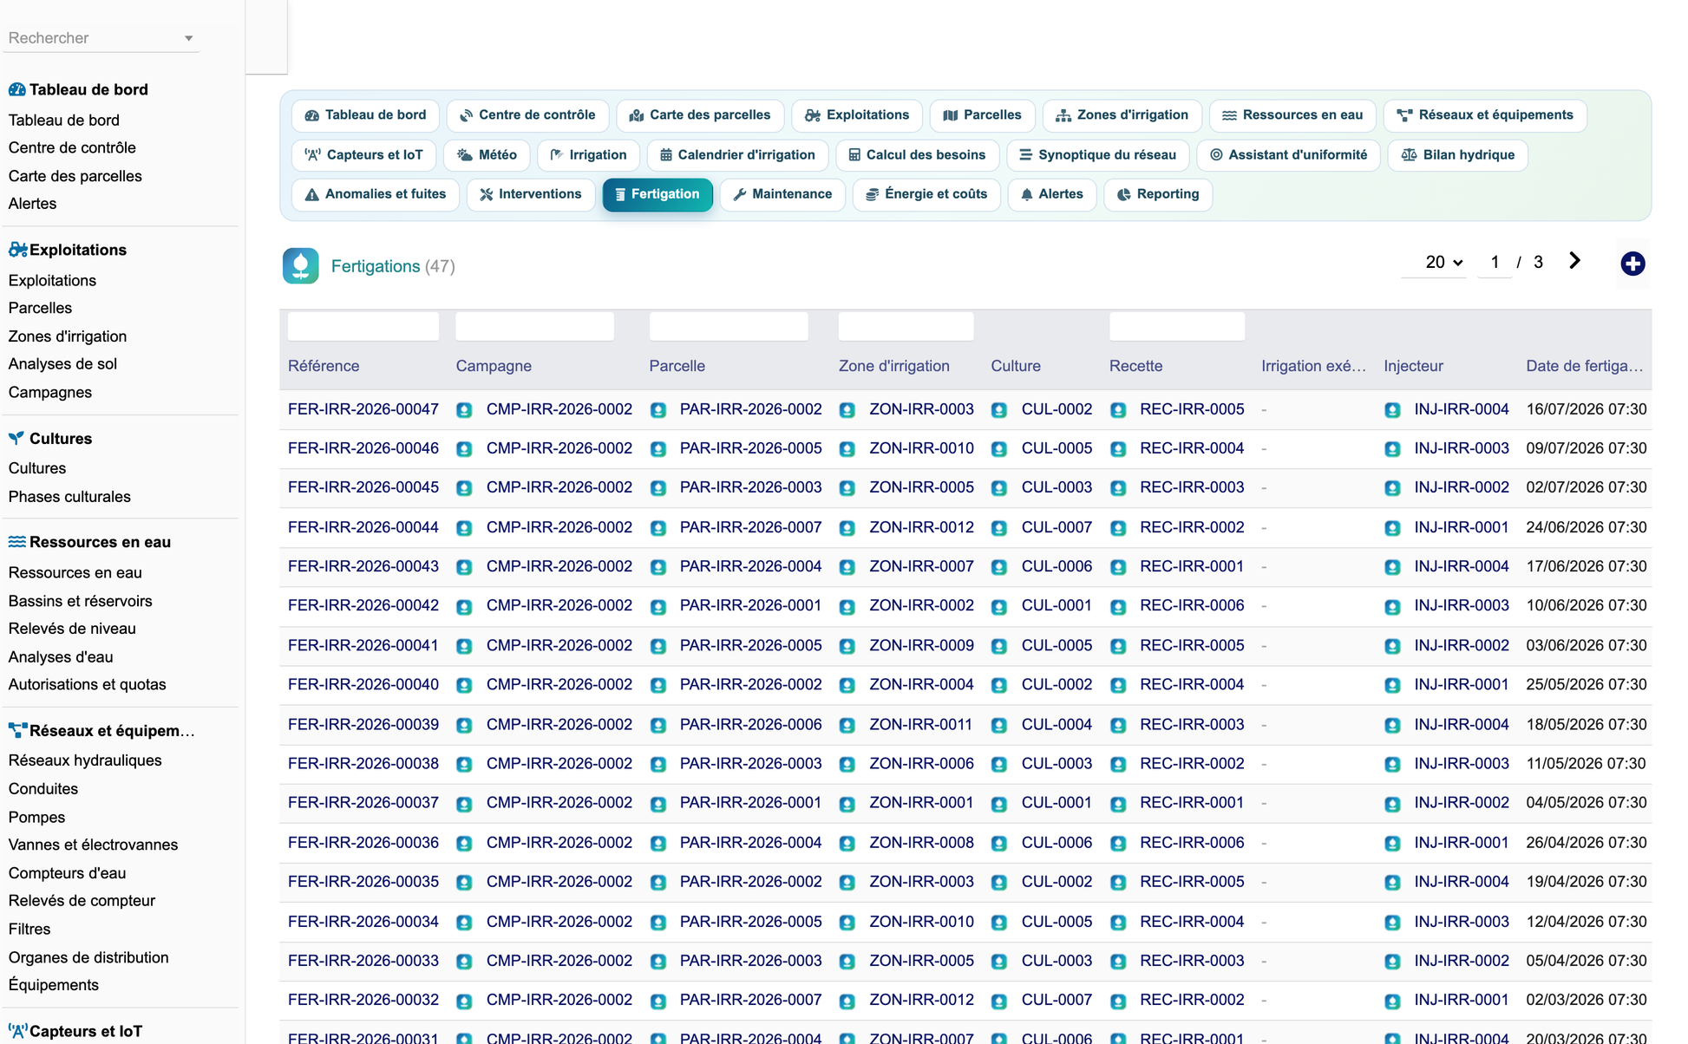Viewport: 1688px width, 1044px height.
Task: Open the Rechercher search dropdown arrow
Action: pyautogui.click(x=188, y=38)
